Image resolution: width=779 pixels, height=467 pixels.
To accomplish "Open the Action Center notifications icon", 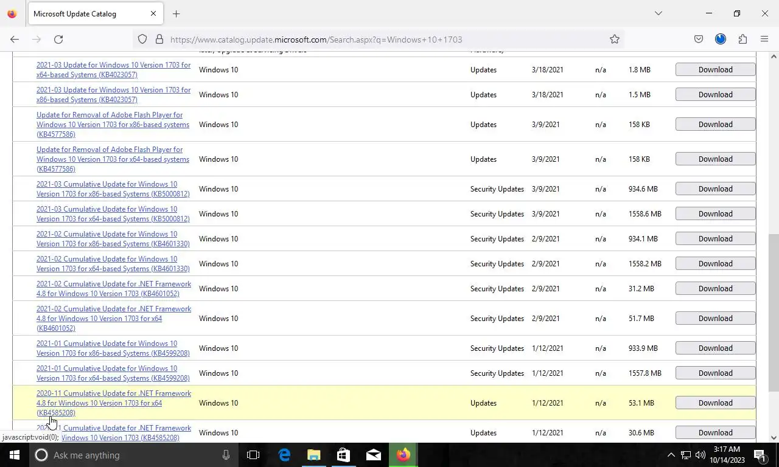I will (x=760, y=455).
